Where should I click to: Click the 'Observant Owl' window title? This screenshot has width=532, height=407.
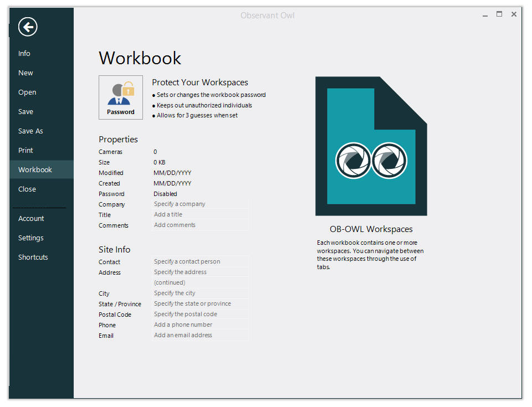click(x=267, y=16)
